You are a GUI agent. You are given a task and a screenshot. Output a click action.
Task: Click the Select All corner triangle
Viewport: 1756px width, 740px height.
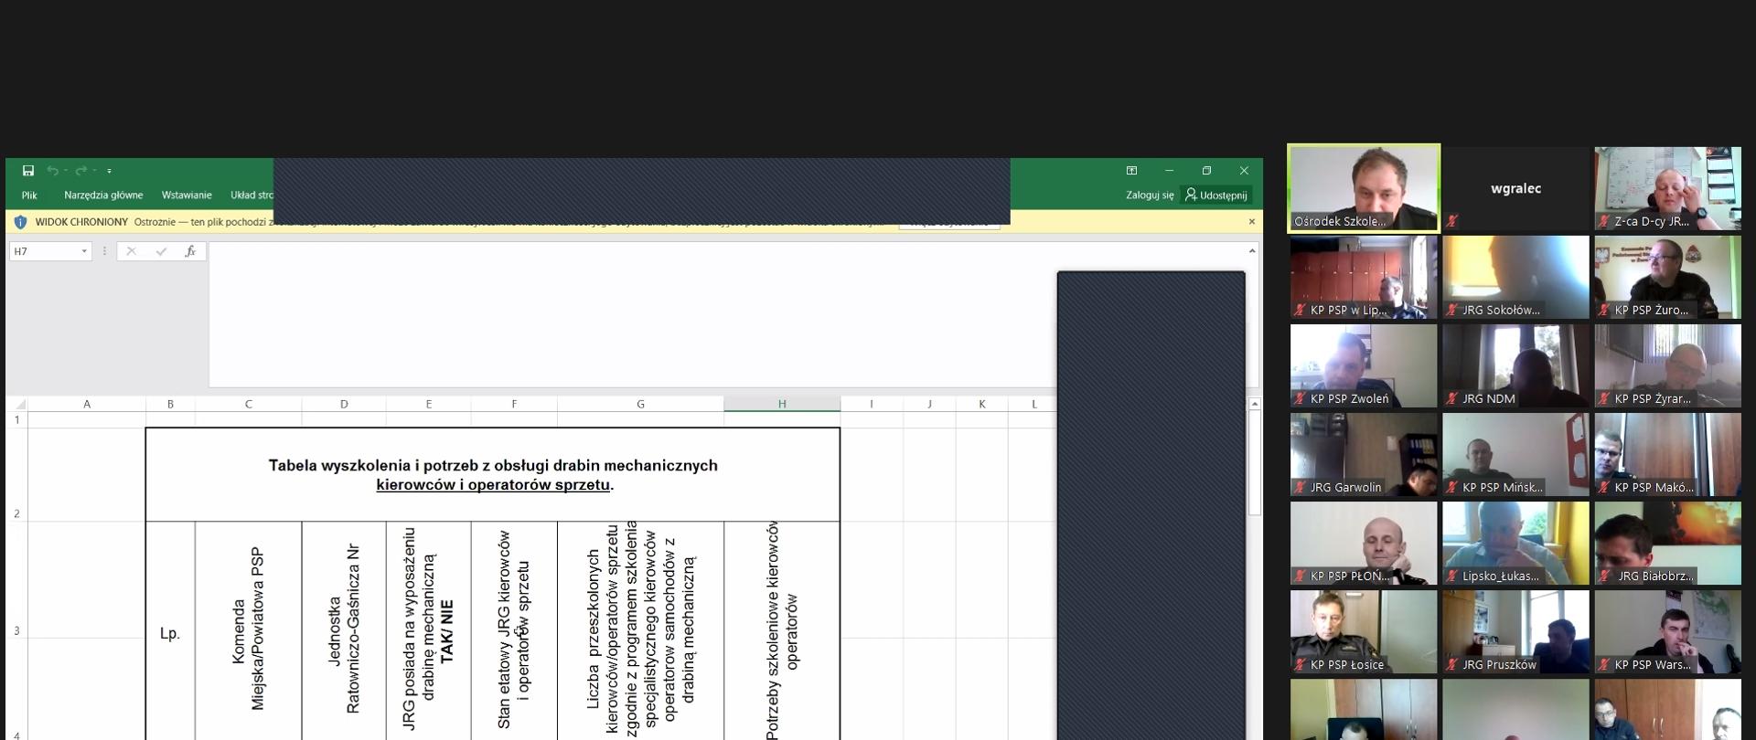click(20, 404)
